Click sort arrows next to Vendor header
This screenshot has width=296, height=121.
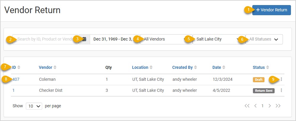click(55, 67)
